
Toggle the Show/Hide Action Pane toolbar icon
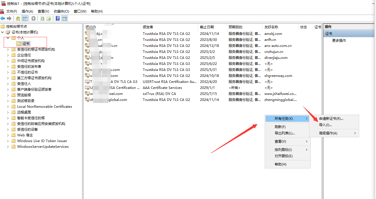pos(65,19)
